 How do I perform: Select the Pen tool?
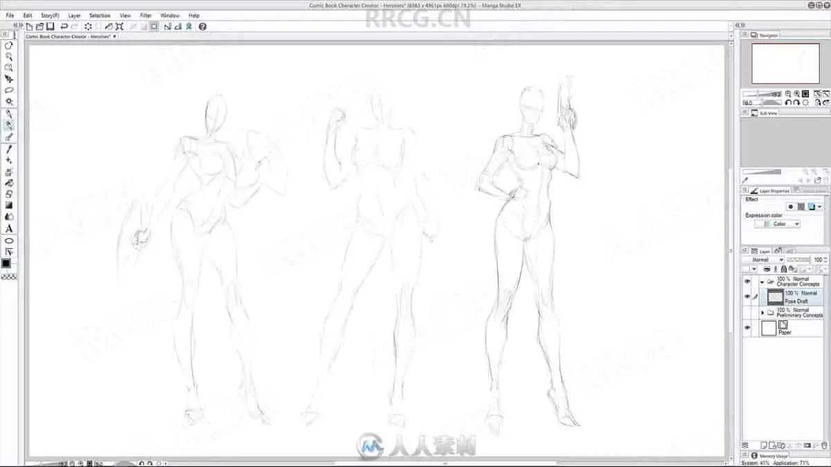coord(9,114)
